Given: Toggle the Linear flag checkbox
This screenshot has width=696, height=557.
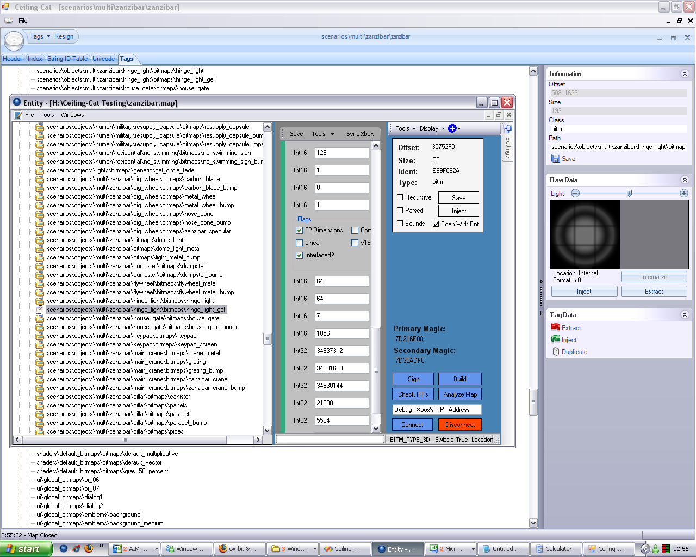Looking at the screenshot, I should (299, 243).
